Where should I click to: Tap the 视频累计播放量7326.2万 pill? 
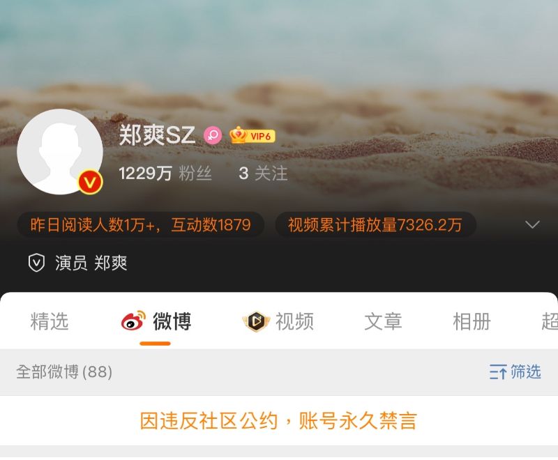(x=375, y=224)
